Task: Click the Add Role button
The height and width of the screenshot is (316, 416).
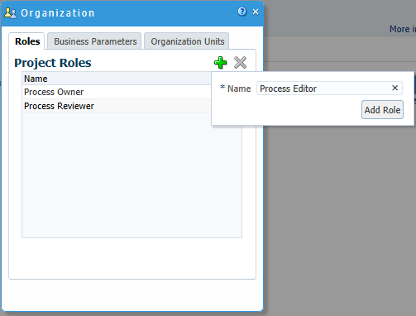Action: [x=382, y=110]
